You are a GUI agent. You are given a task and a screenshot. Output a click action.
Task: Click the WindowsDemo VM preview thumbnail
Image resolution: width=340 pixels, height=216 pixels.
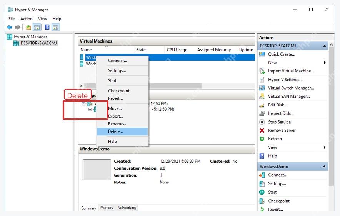(97, 170)
